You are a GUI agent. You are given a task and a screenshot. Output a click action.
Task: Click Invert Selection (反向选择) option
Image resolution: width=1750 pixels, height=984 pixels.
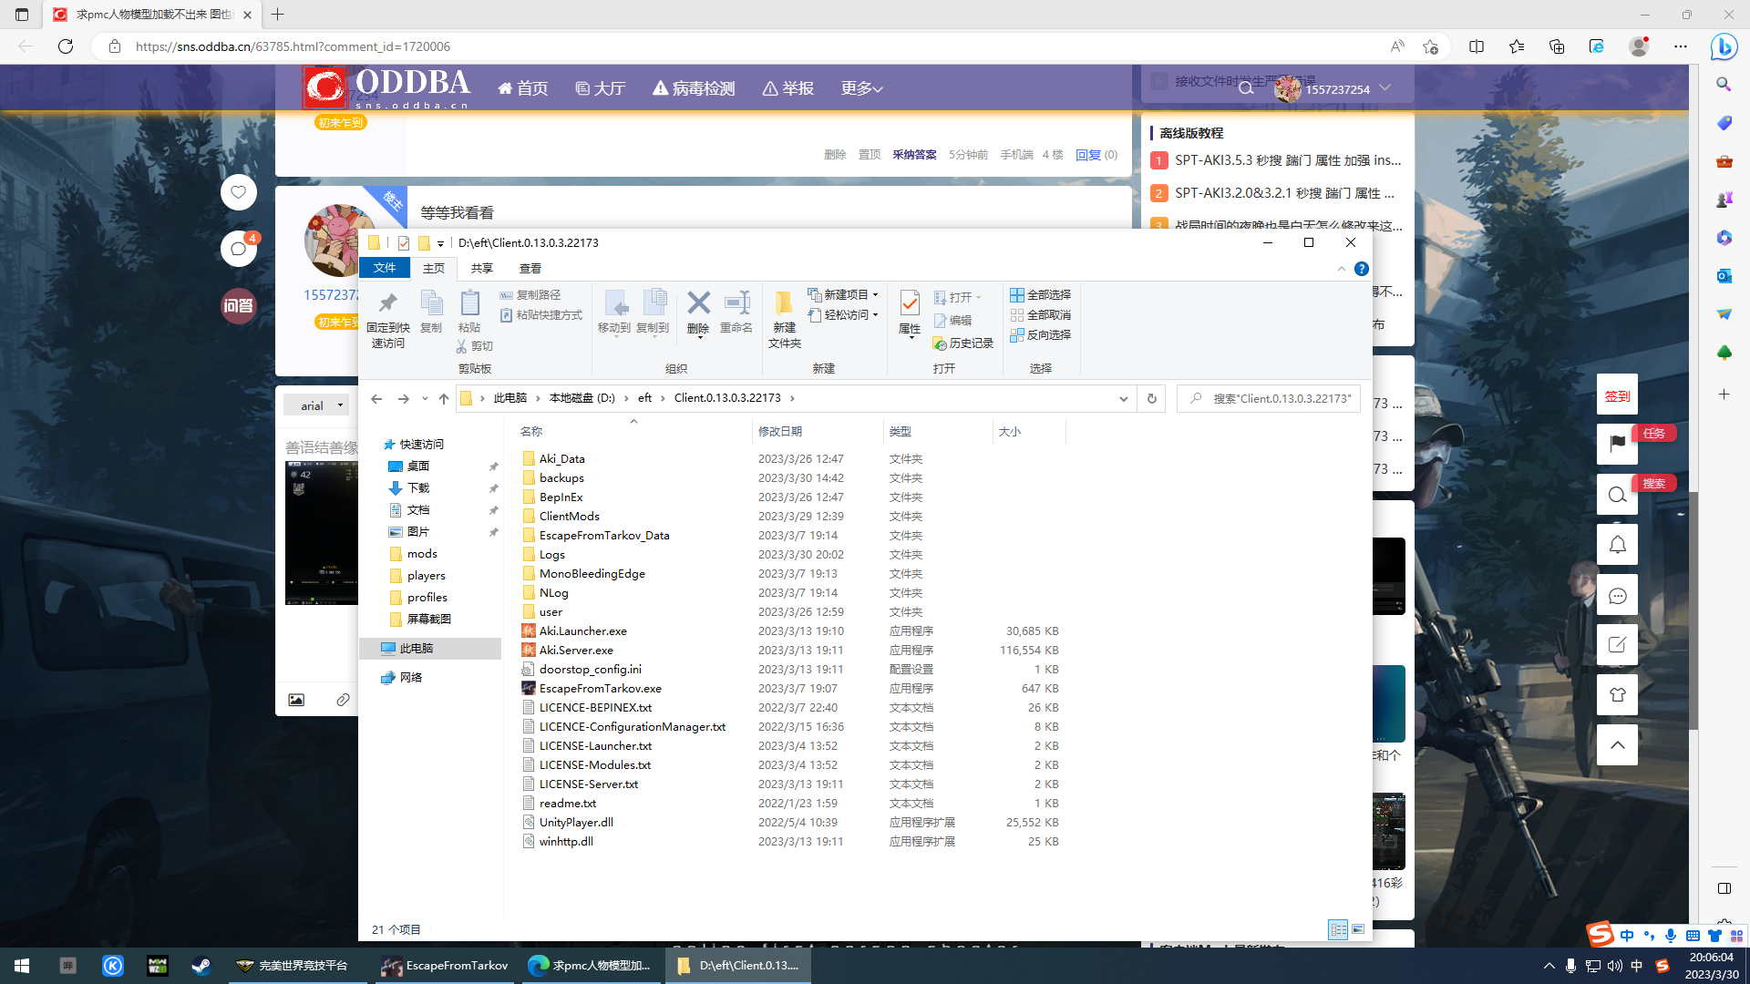(1040, 335)
